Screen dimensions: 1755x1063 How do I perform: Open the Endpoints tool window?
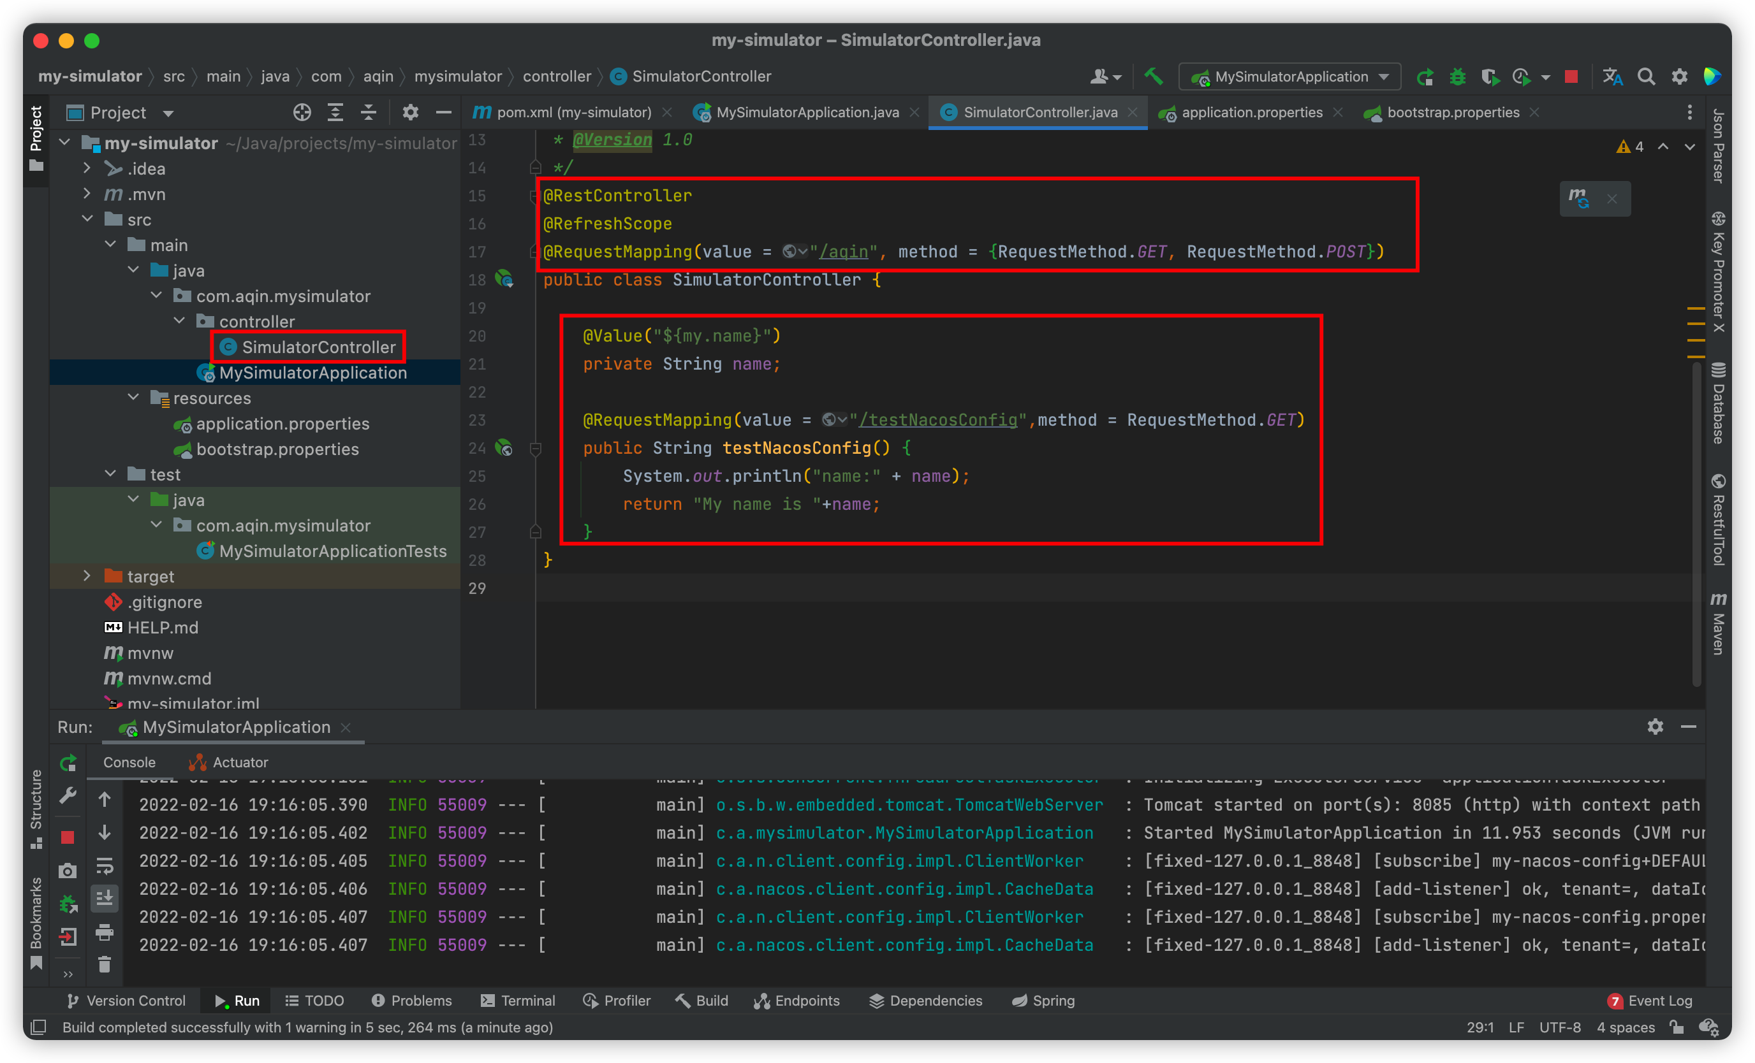[797, 1001]
